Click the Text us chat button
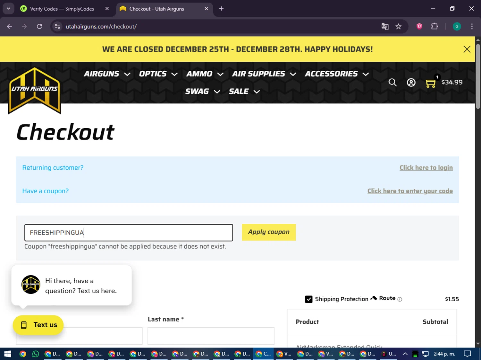 38,325
